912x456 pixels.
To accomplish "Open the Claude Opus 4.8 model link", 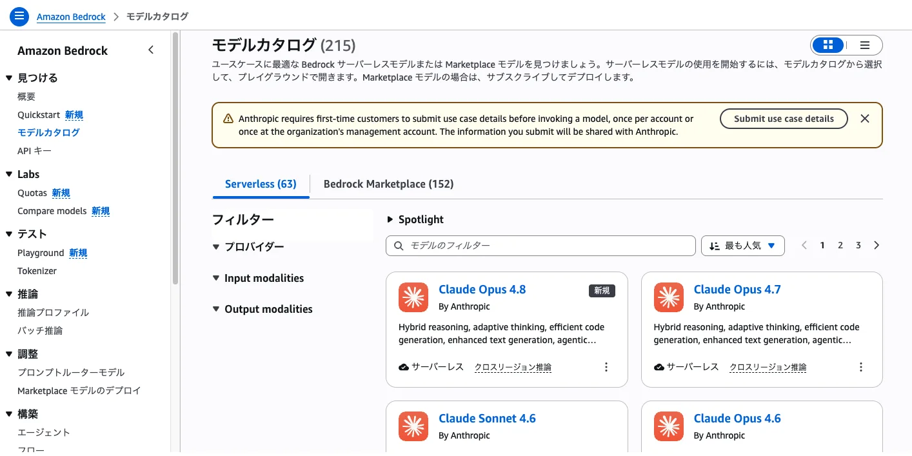I will click(x=482, y=290).
